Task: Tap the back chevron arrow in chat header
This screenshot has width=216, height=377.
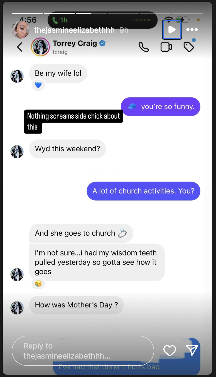Action: coord(19,47)
